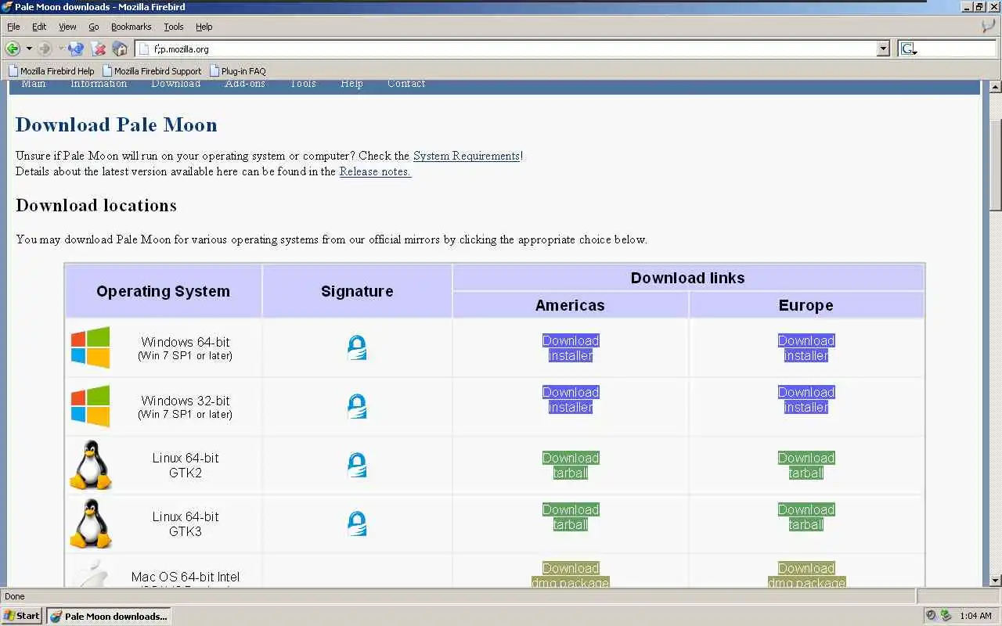Click the address bar URL field
1002x626 pixels.
(x=513, y=49)
